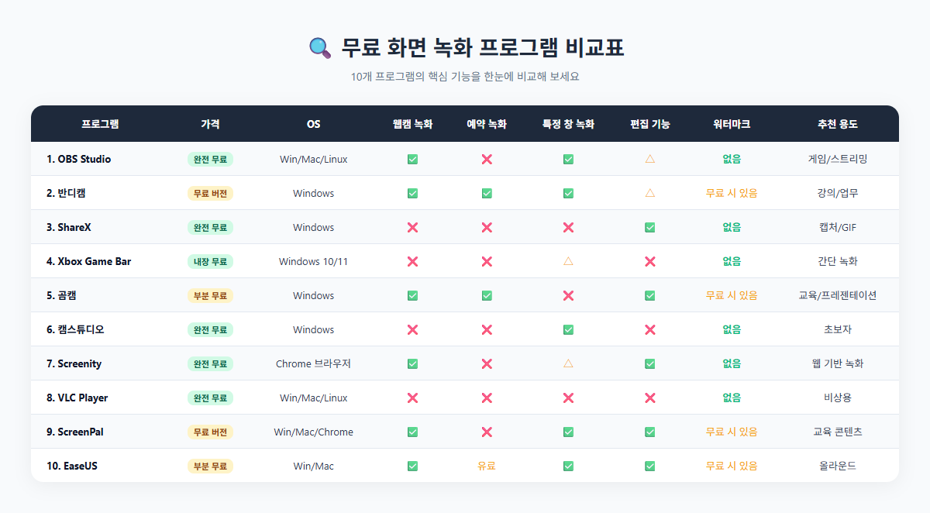Click the yellow 부분 무료 badge for 곰캠
Screen dimensions: 930x513
pos(210,294)
